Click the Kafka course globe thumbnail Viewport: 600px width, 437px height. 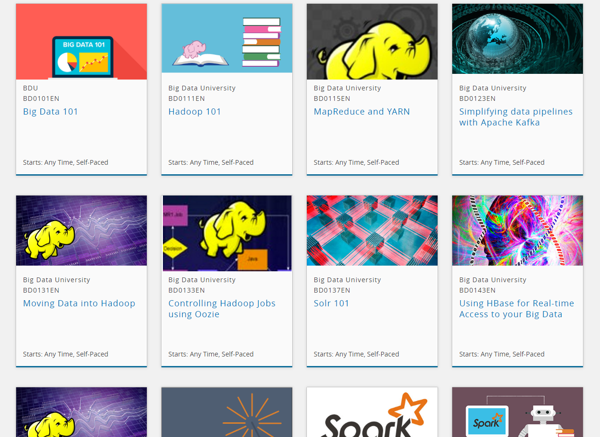tap(518, 39)
